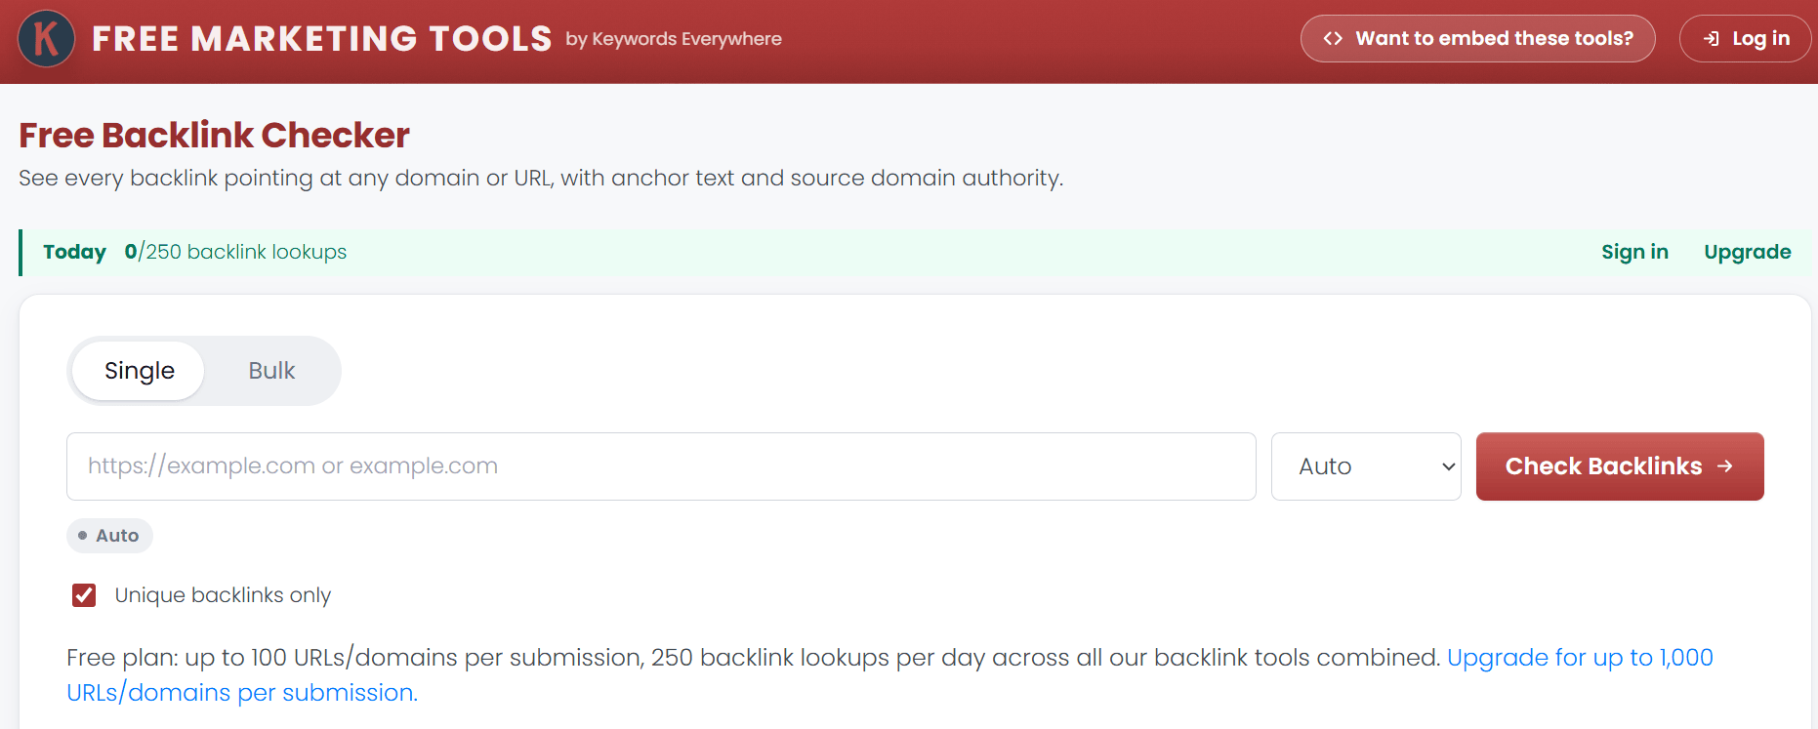Image resolution: width=1818 pixels, height=729 pixels.
Task: Click the Keywords Everywhere K logo
Action: click(46, 39)
